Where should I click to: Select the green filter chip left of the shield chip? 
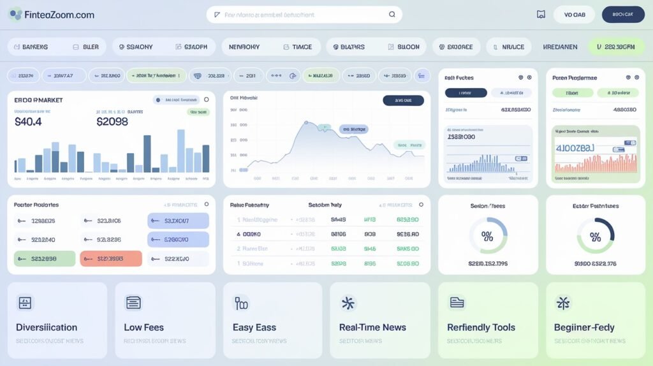tap(156, 76)
